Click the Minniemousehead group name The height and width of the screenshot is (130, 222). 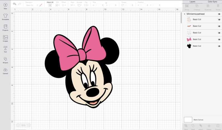pos(195,14)
